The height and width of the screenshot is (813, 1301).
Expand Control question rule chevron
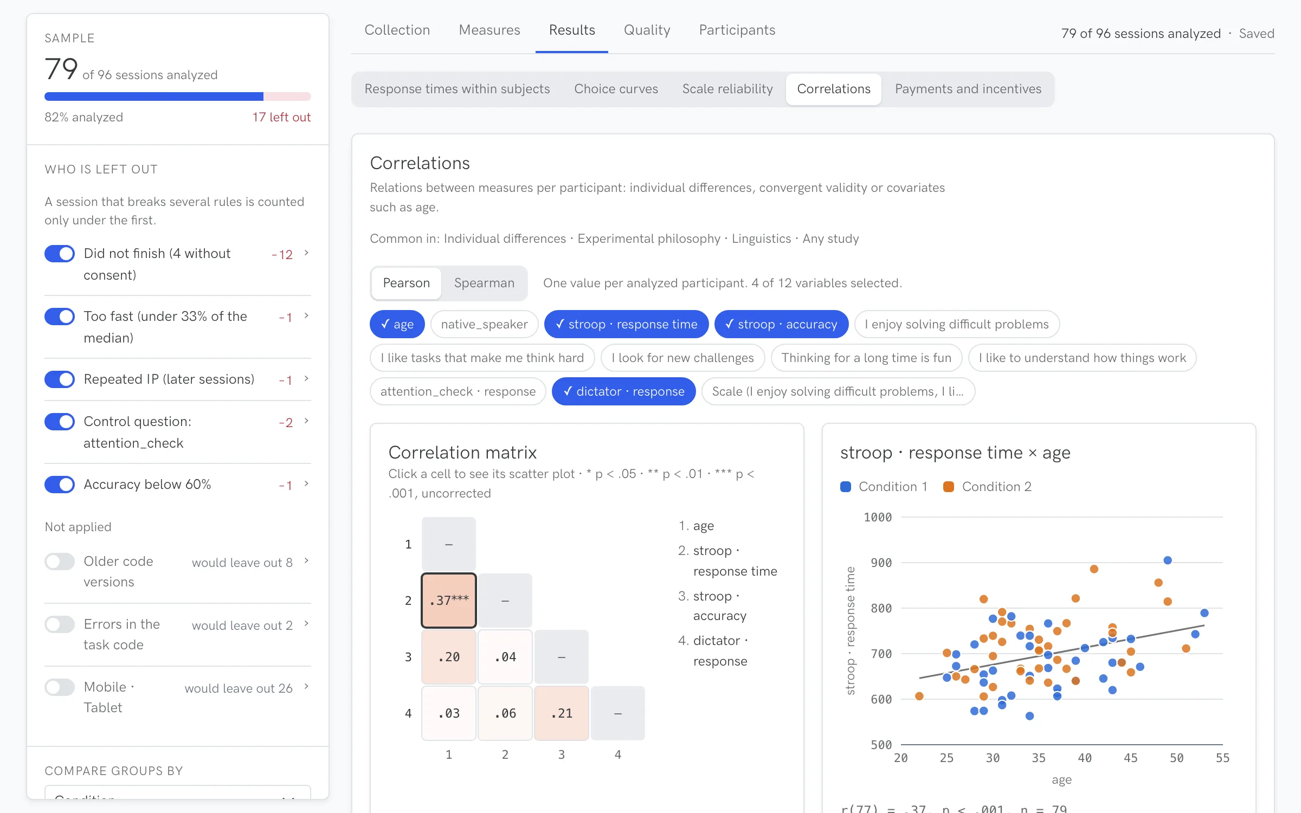point(306,421)
